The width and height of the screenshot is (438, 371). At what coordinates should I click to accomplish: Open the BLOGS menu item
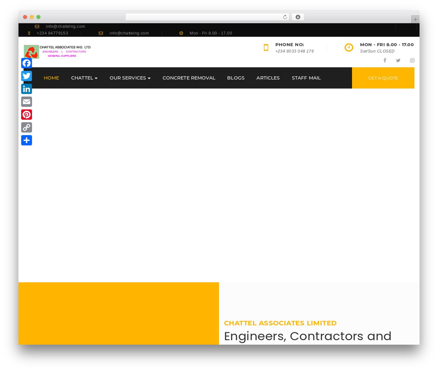pos(236,78)
